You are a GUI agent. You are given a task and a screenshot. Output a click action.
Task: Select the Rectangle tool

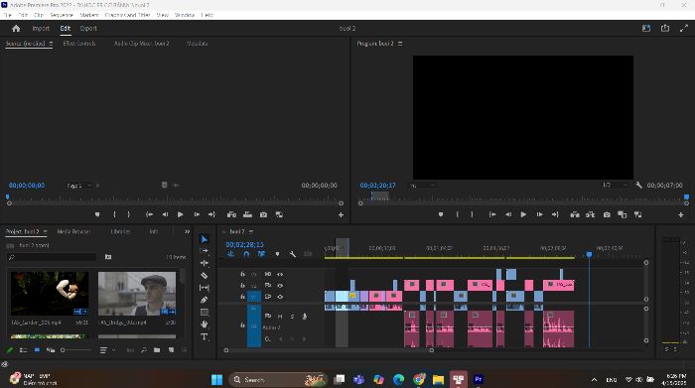205,313
